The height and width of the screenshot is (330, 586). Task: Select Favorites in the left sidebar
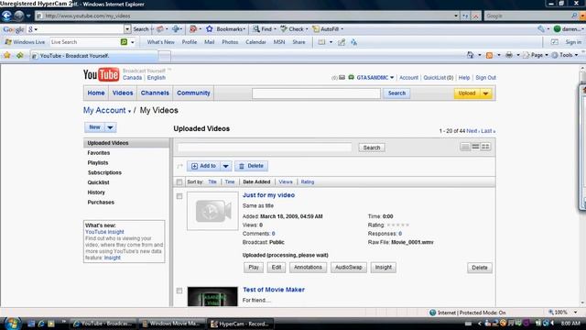pyautogui.click(x=99, y=153)
